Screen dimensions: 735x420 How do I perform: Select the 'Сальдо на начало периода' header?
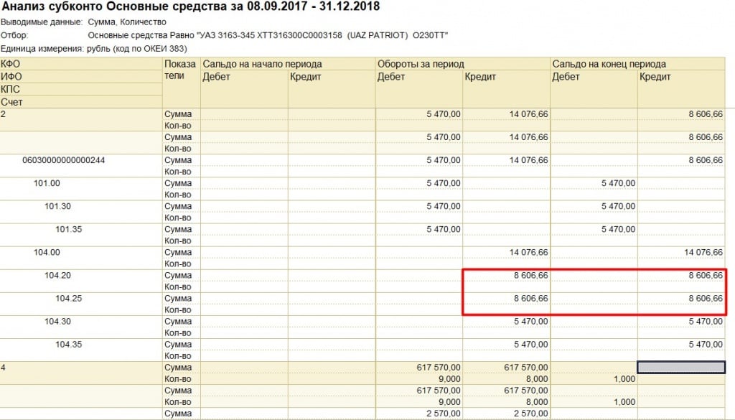262,64
